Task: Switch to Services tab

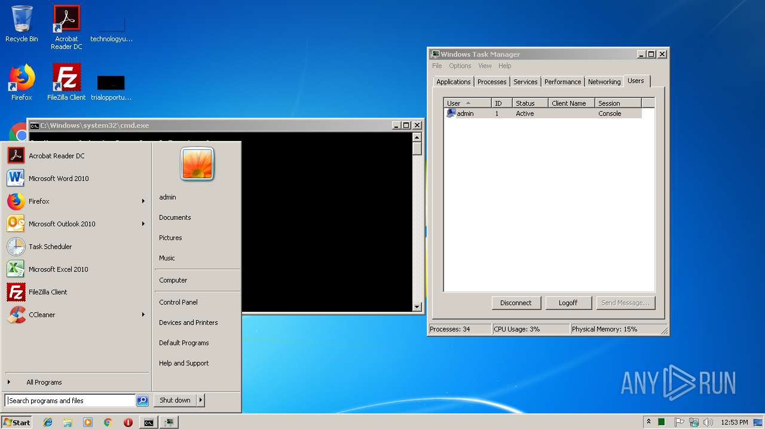Action: coord(525,82)
